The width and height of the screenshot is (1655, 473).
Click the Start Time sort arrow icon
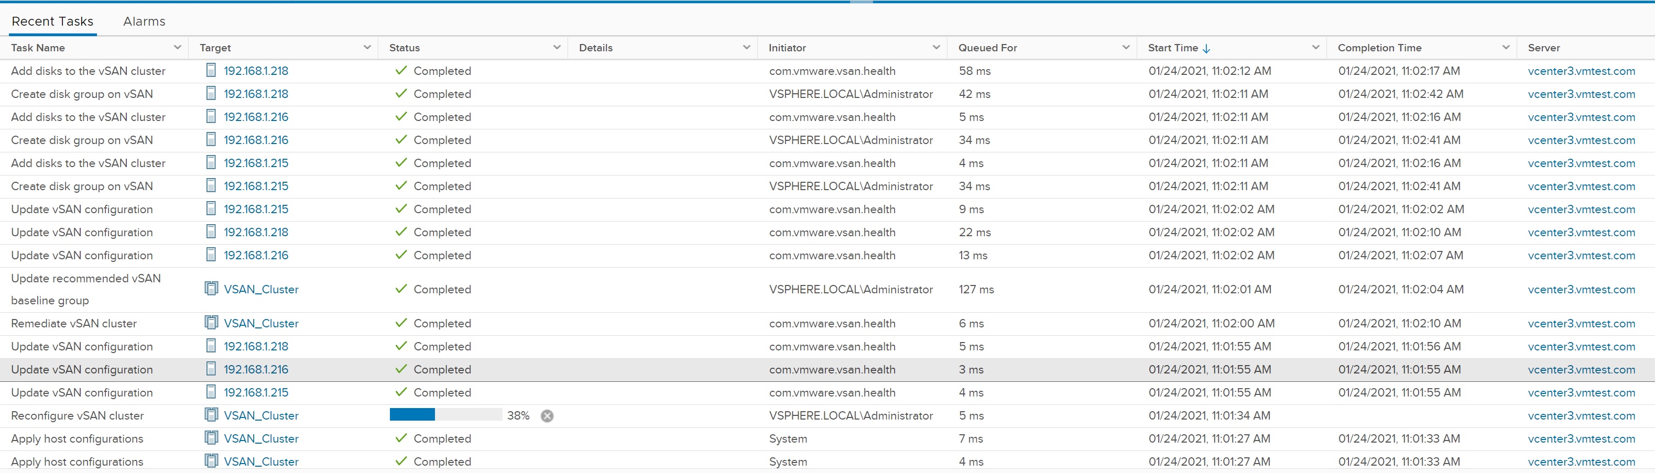tap(1206, 48)
